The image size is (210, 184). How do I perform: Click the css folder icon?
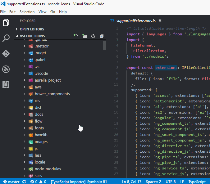click(31, 101)
